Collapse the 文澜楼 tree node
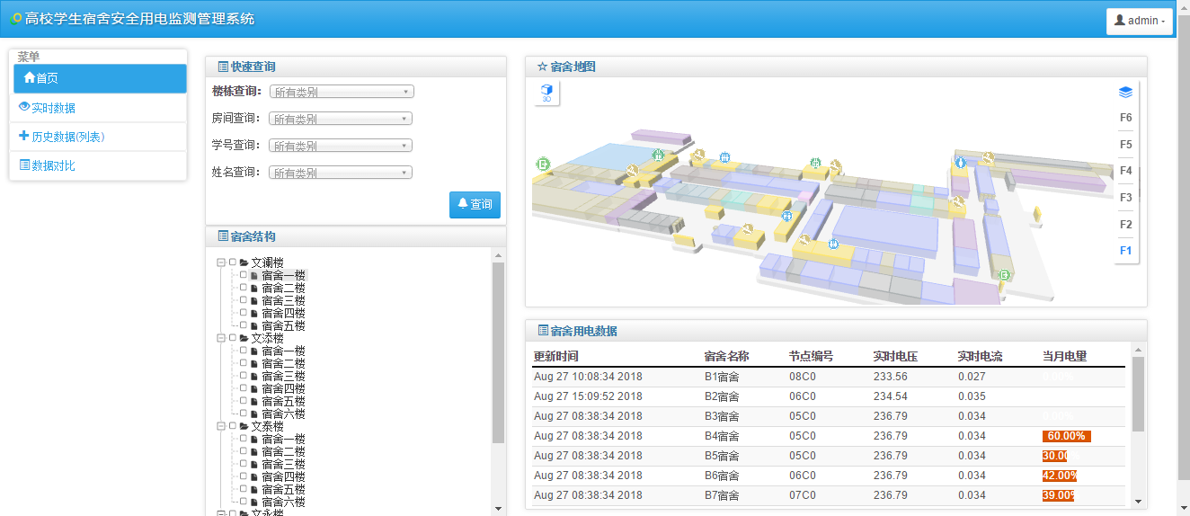This screenshot has height=516, width=1190. tap(221, 262)
